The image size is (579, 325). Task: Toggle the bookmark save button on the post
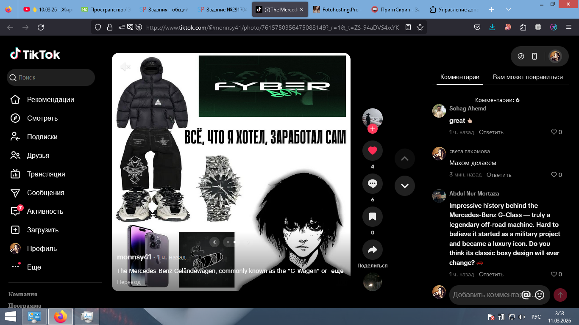tap(373, 217)
